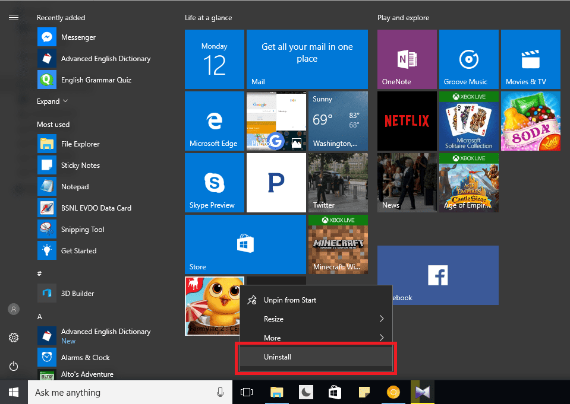This screenshot has width=570, height=404.
Task: Open the OneNote tile
Action: click(407, 59)
